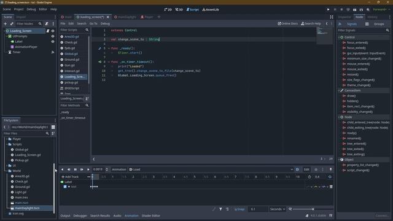Run the project with the Play button
This screenshot has width=393, height=221.
click(328, 10)
